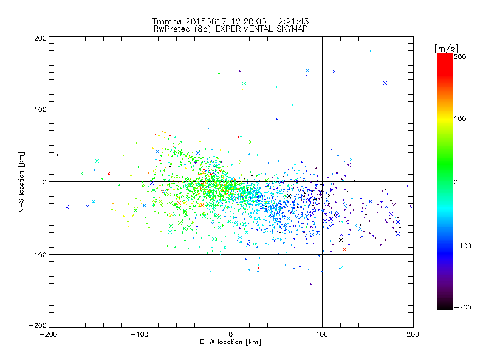Click the N-S axis tick label '-100'
This screenshot has width=486, height=364.
click(38, 255)
